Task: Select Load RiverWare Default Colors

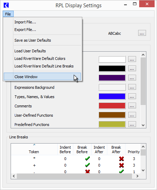Action: [40, 59]
